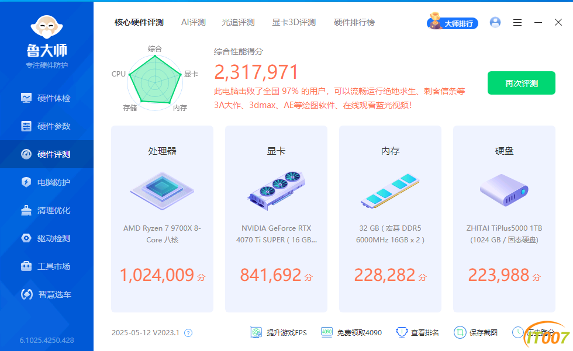Click the red performance summary description
The height and width of the screenshot is (351, 573).
coord(340,98)
